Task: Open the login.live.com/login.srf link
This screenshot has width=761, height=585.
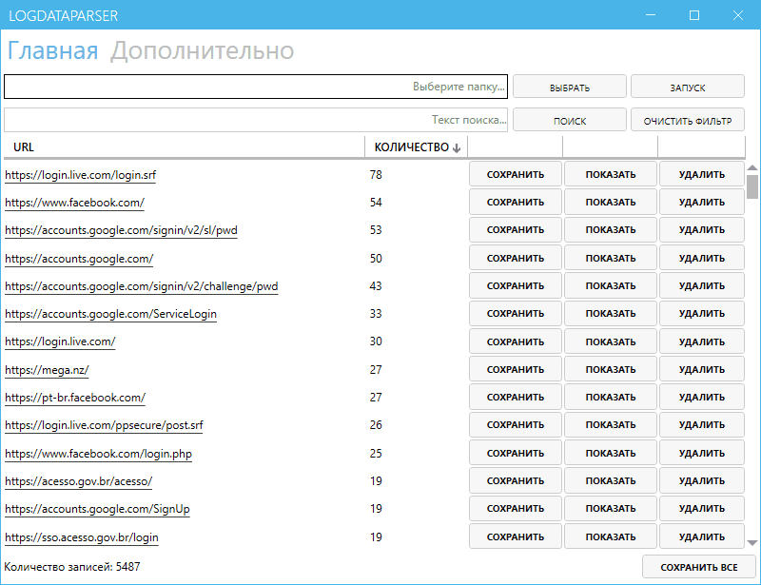Action: [x=84, y=174]
